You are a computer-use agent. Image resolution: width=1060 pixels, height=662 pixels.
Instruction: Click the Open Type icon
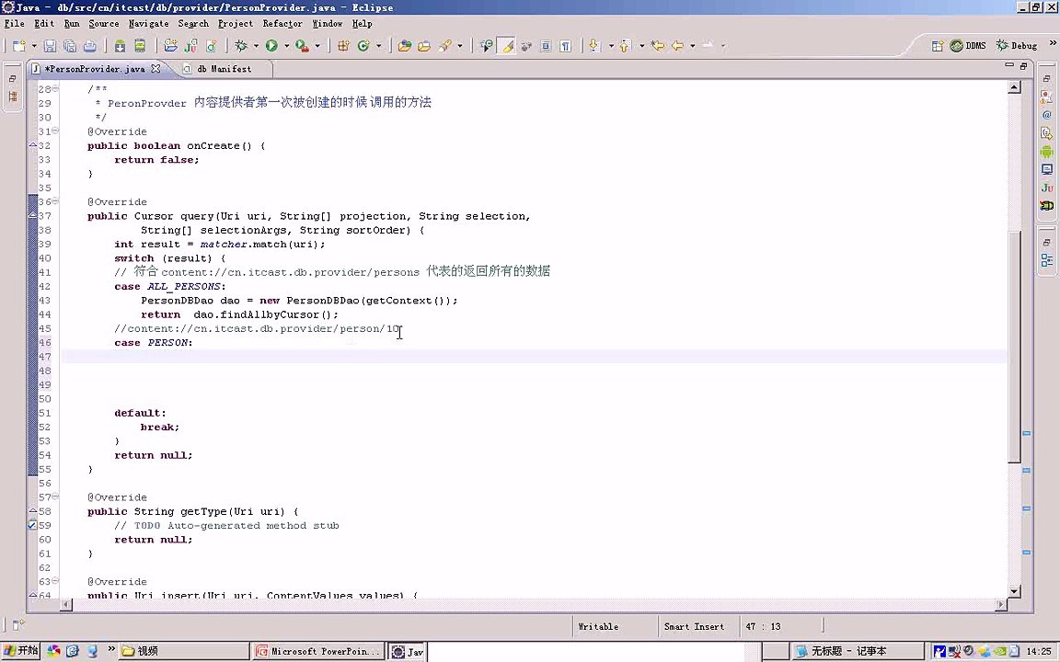coord(404,46)
